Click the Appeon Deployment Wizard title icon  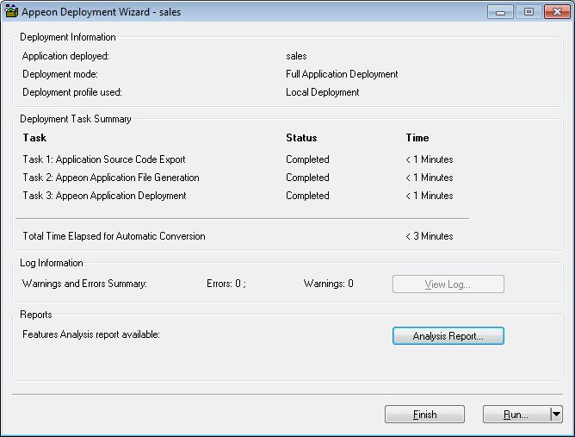pyautogui.click(x=11, y=11)
